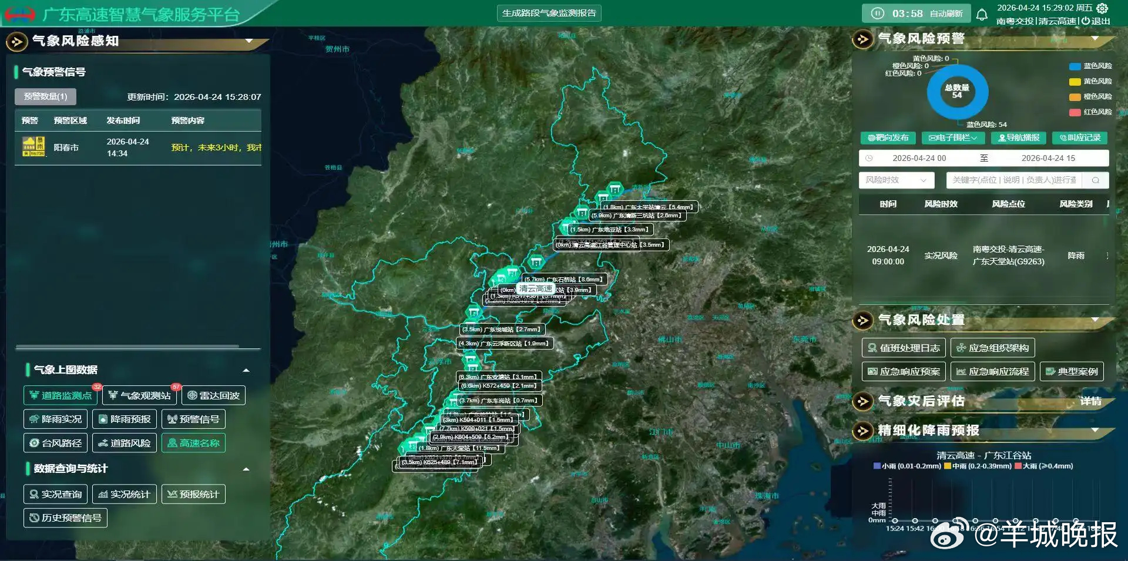Image resolution: width=1128 pixels, height=561 pixels.
Task: Open 值班处理日志 panel
Action: pyautogui.click(x=903, y=348)
